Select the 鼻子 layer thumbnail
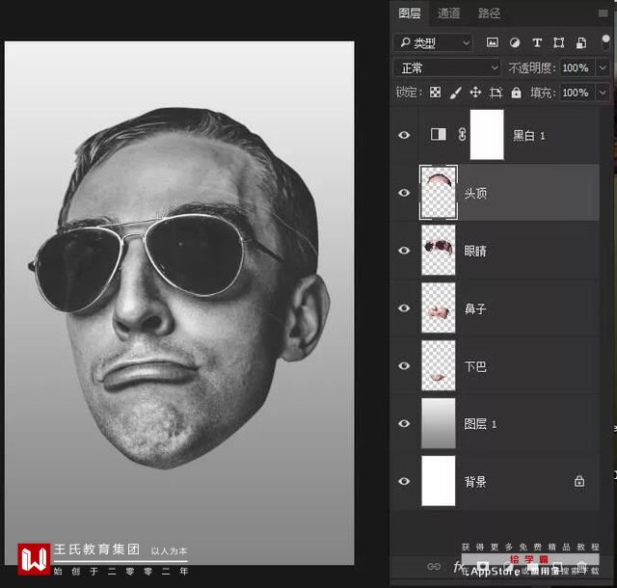The image size is (617, 588). pos(438,308)
